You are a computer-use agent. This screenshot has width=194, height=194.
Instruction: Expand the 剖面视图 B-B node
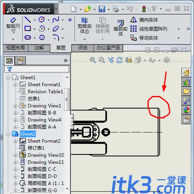[x=15, y=113]
